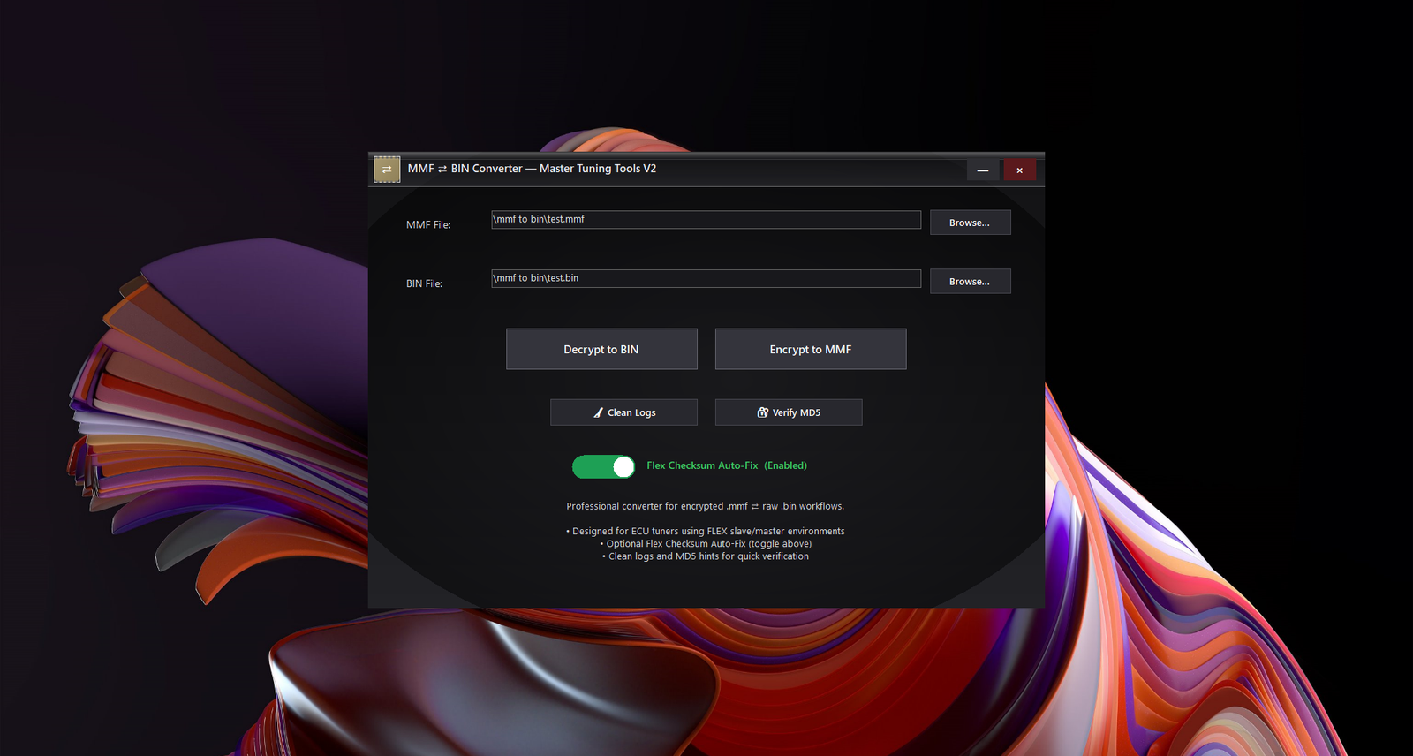
Task: Click the green "(Enabled)" status text
Action: (x=785, y=465)
